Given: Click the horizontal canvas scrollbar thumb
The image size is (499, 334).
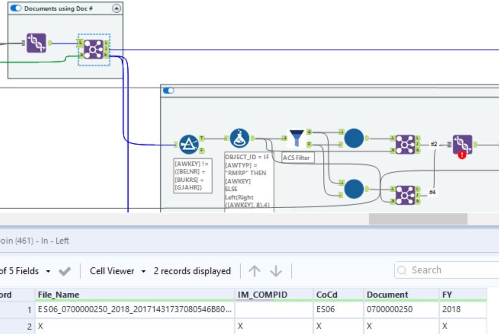Looking at the screenshot, I should tap(418, 219).
